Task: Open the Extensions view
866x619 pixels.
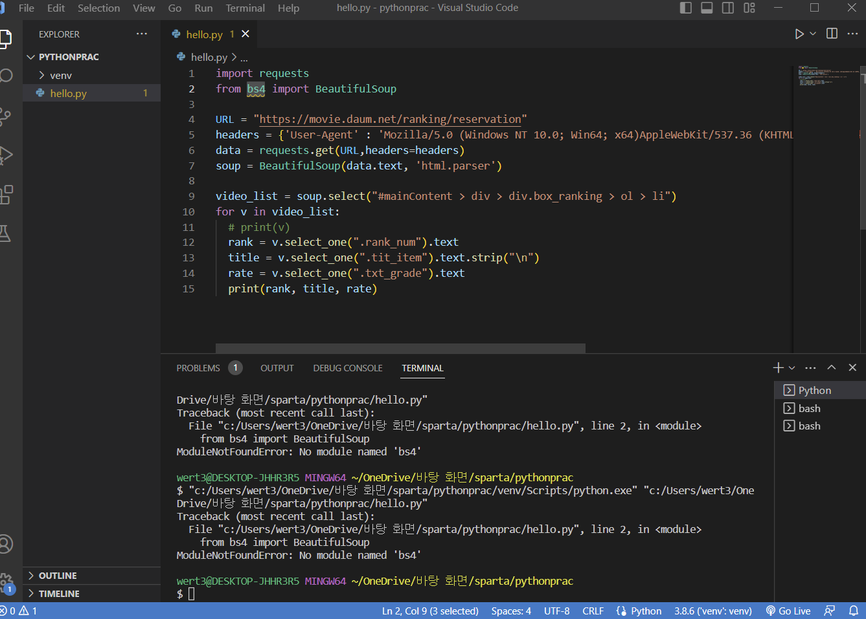Action: (5, 194)
